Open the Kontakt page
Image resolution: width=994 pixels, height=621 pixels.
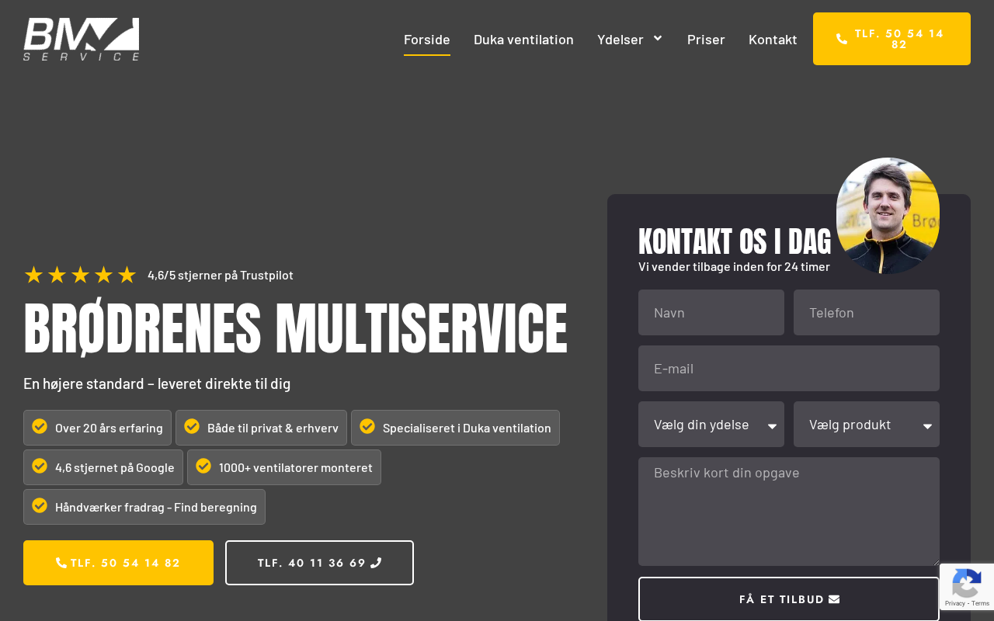[773, 39]
